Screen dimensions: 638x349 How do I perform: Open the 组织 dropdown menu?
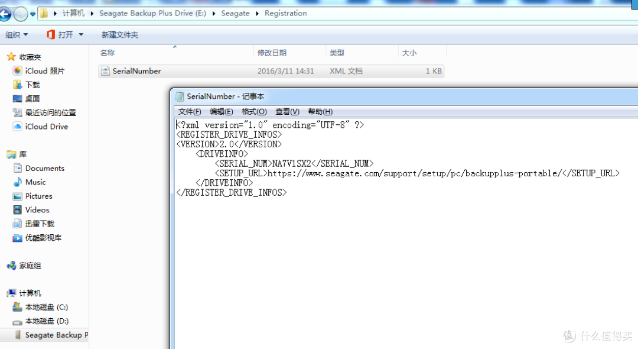tap(17, 35)
